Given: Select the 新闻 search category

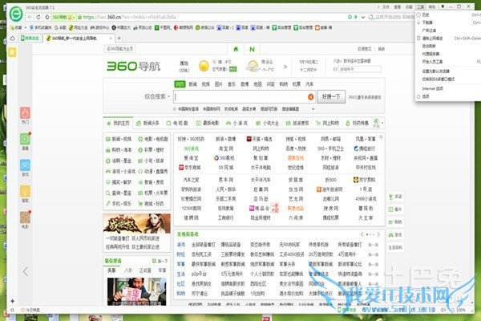Looking at the screenshot, I should (x=192, y=84).
